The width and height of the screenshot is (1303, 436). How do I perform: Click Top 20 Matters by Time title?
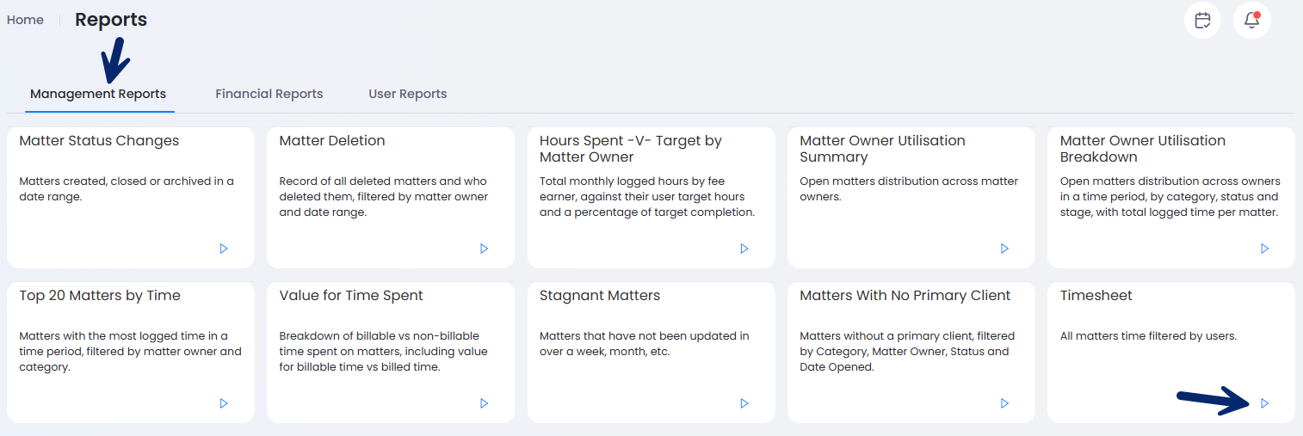pos(100,296)
